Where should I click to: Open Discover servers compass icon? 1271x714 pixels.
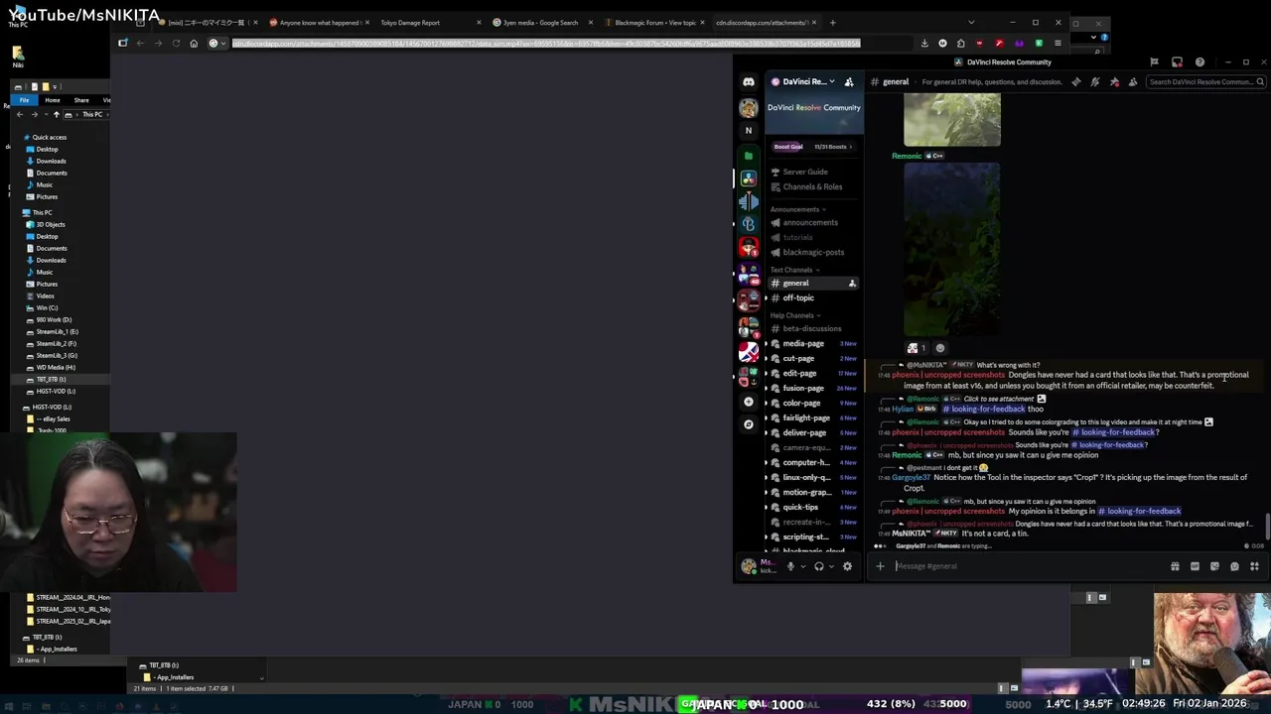(749, 424)
